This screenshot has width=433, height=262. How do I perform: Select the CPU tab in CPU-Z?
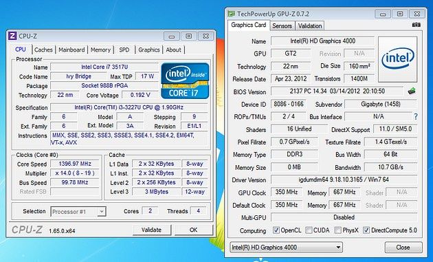[21, 50]
